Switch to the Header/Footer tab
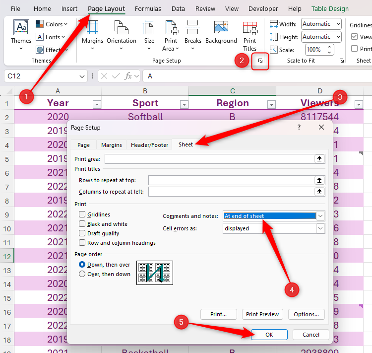Viewport: 372px width, 353px height. pos(149,145)
